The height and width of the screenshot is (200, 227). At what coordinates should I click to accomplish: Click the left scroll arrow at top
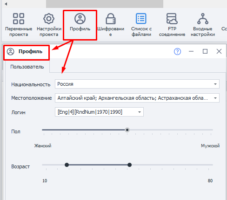click(6, 4)
